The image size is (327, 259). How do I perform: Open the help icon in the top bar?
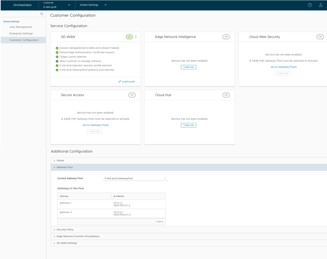click(x=310, y=5)
